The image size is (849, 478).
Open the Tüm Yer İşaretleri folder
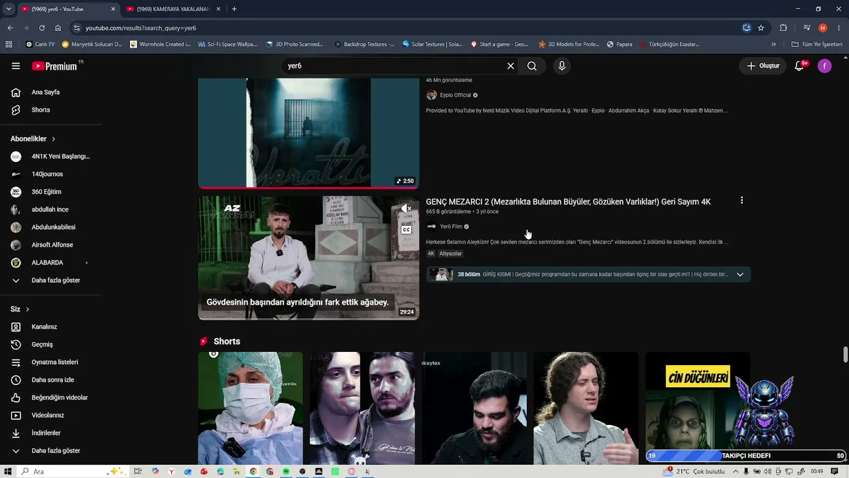[817, 44]
